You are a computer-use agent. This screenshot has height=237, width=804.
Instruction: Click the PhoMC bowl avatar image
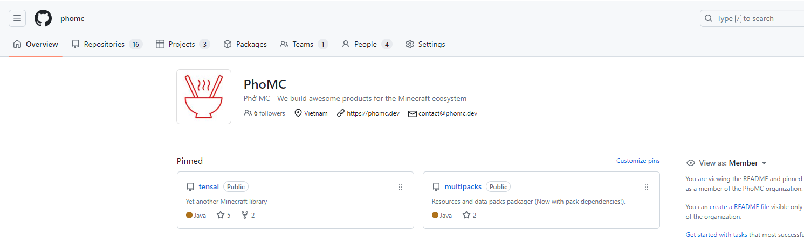click(204, 97)
